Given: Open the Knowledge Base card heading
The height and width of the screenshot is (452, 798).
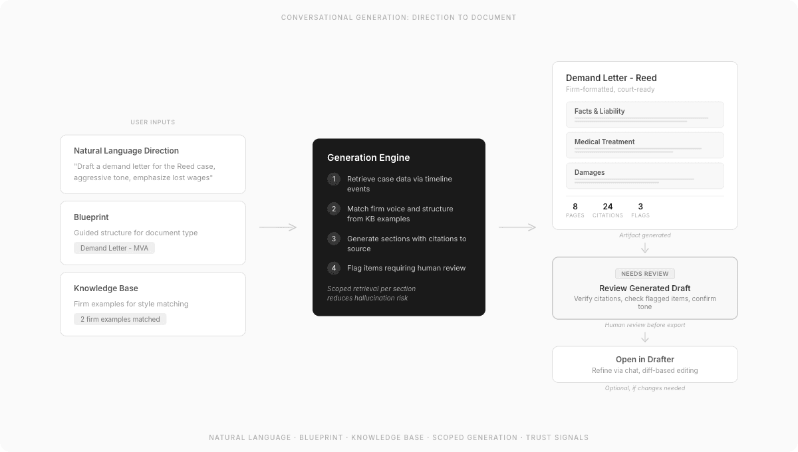Looking at the screenshot, I should (x=106, y=288).
